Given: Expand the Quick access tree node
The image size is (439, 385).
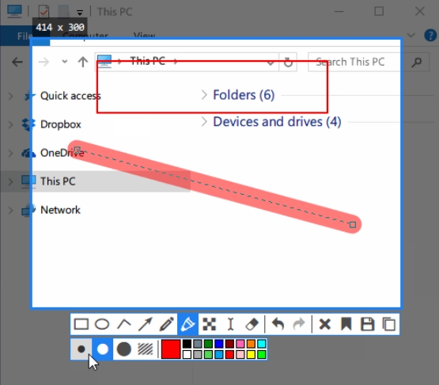Looking at the screenshot, I should click(10, 96).
